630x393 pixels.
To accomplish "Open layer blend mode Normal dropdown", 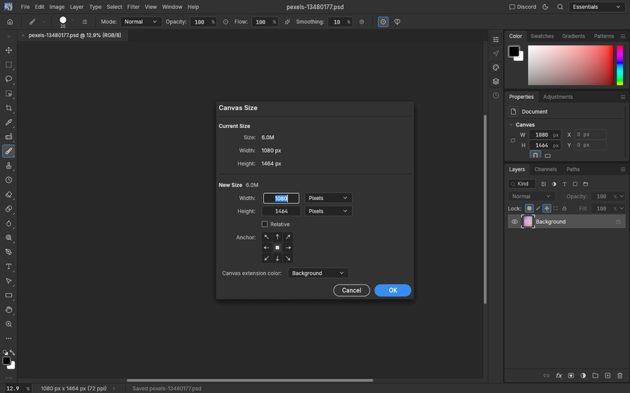I will [x=531, y=196].
